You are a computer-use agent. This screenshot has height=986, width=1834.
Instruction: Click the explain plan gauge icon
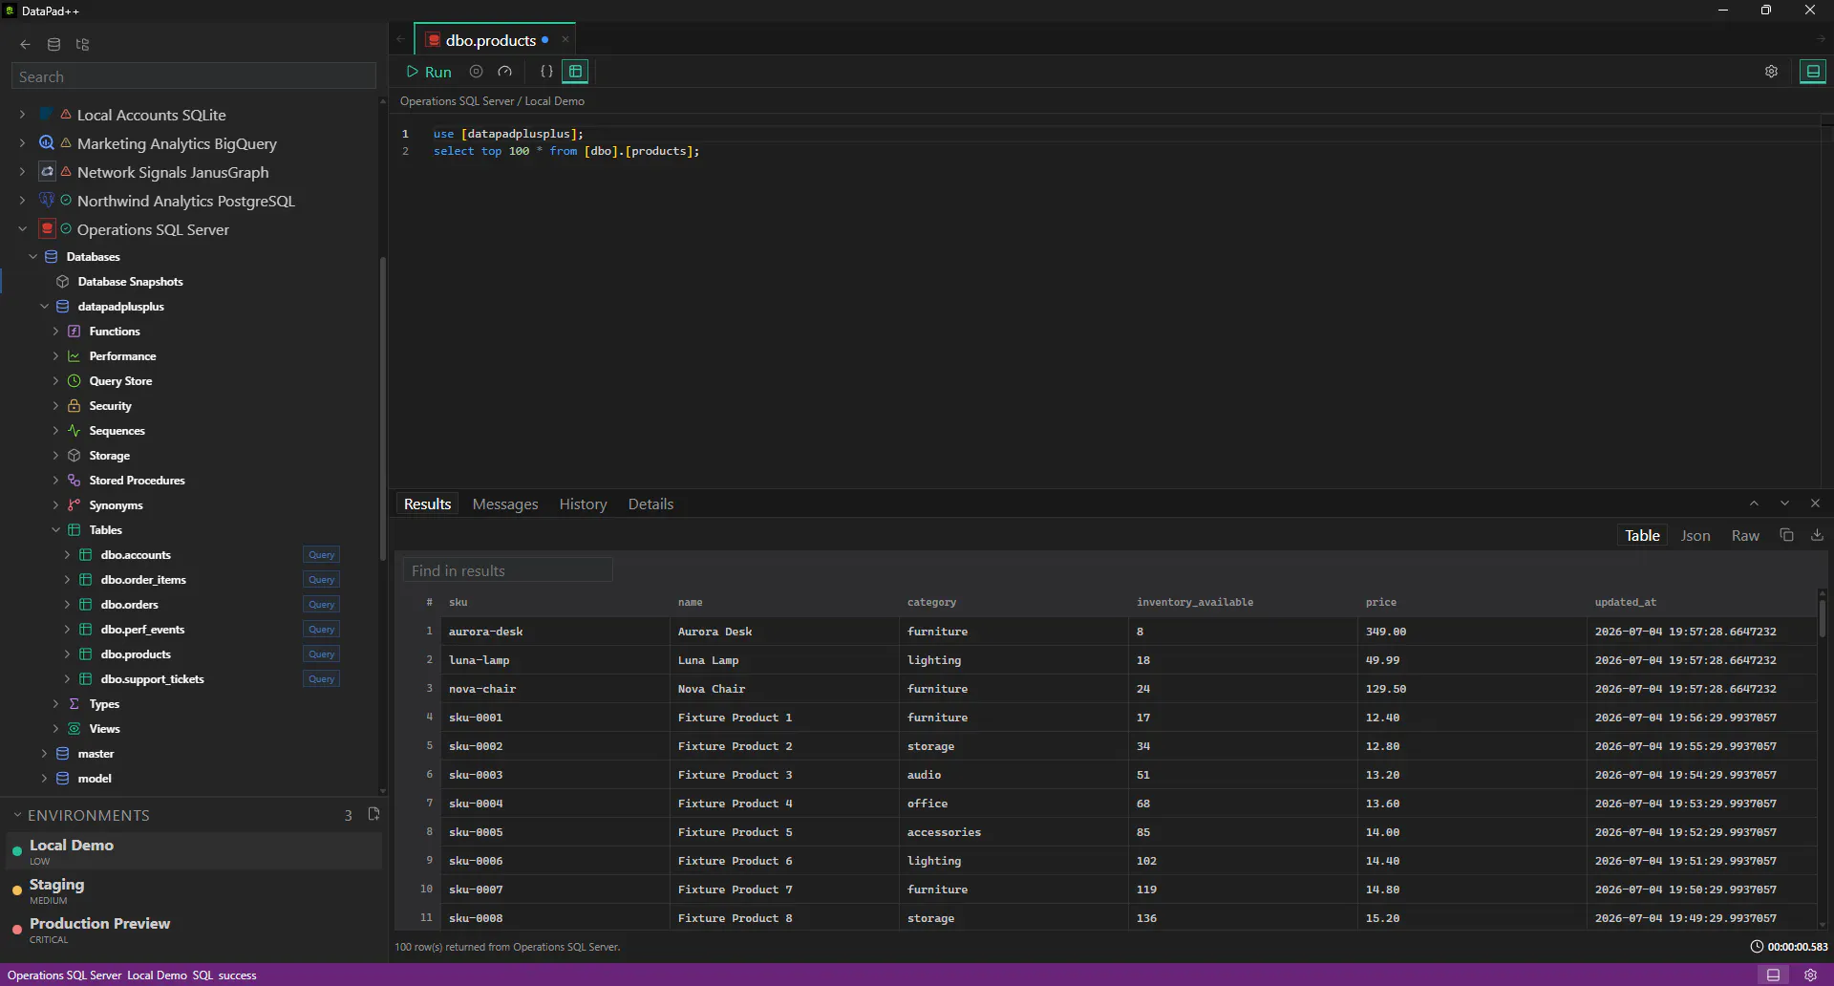pos(505,72)
